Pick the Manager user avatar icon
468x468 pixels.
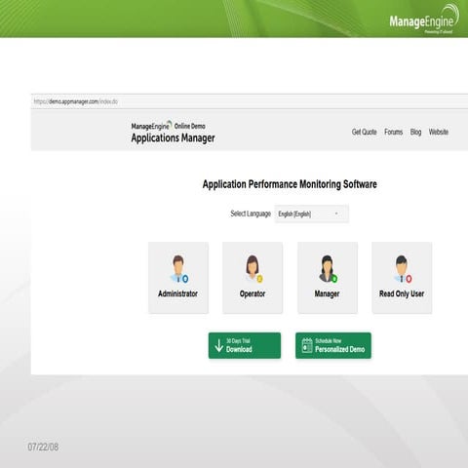328,269
